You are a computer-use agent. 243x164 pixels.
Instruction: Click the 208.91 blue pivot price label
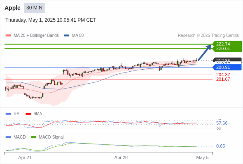tap(227, 67)
